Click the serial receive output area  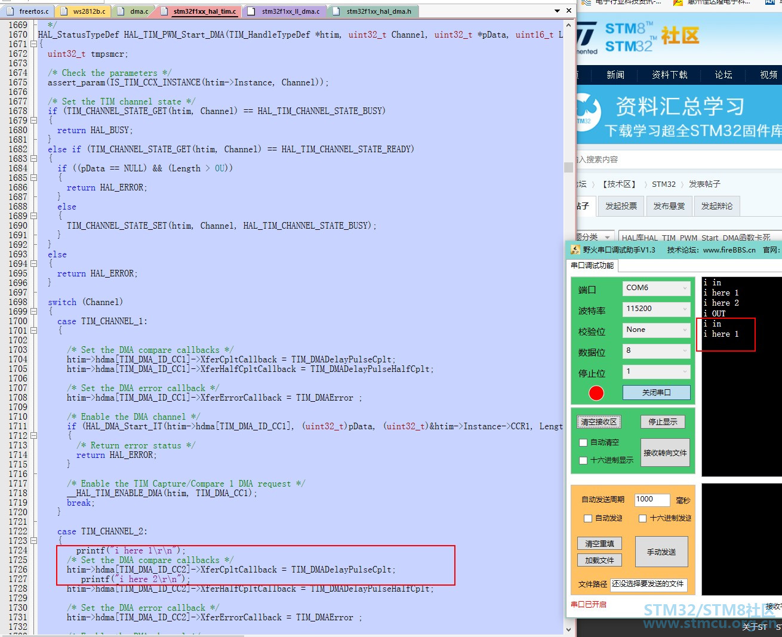[741, 376]
